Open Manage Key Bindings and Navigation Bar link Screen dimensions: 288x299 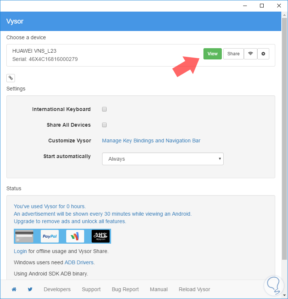tap(151, 141)
